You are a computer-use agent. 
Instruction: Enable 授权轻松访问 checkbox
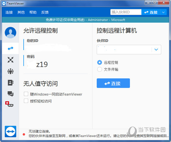click(x=26, y=101)
